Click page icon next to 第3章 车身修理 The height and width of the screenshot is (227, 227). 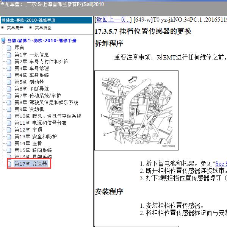(x=9, y=68)
